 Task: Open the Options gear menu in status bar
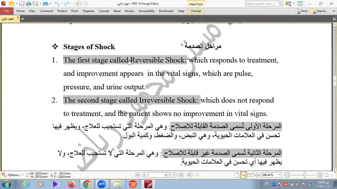point(12,175)
